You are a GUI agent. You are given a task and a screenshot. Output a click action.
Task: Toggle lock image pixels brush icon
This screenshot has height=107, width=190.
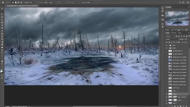[x=172, y=42]
